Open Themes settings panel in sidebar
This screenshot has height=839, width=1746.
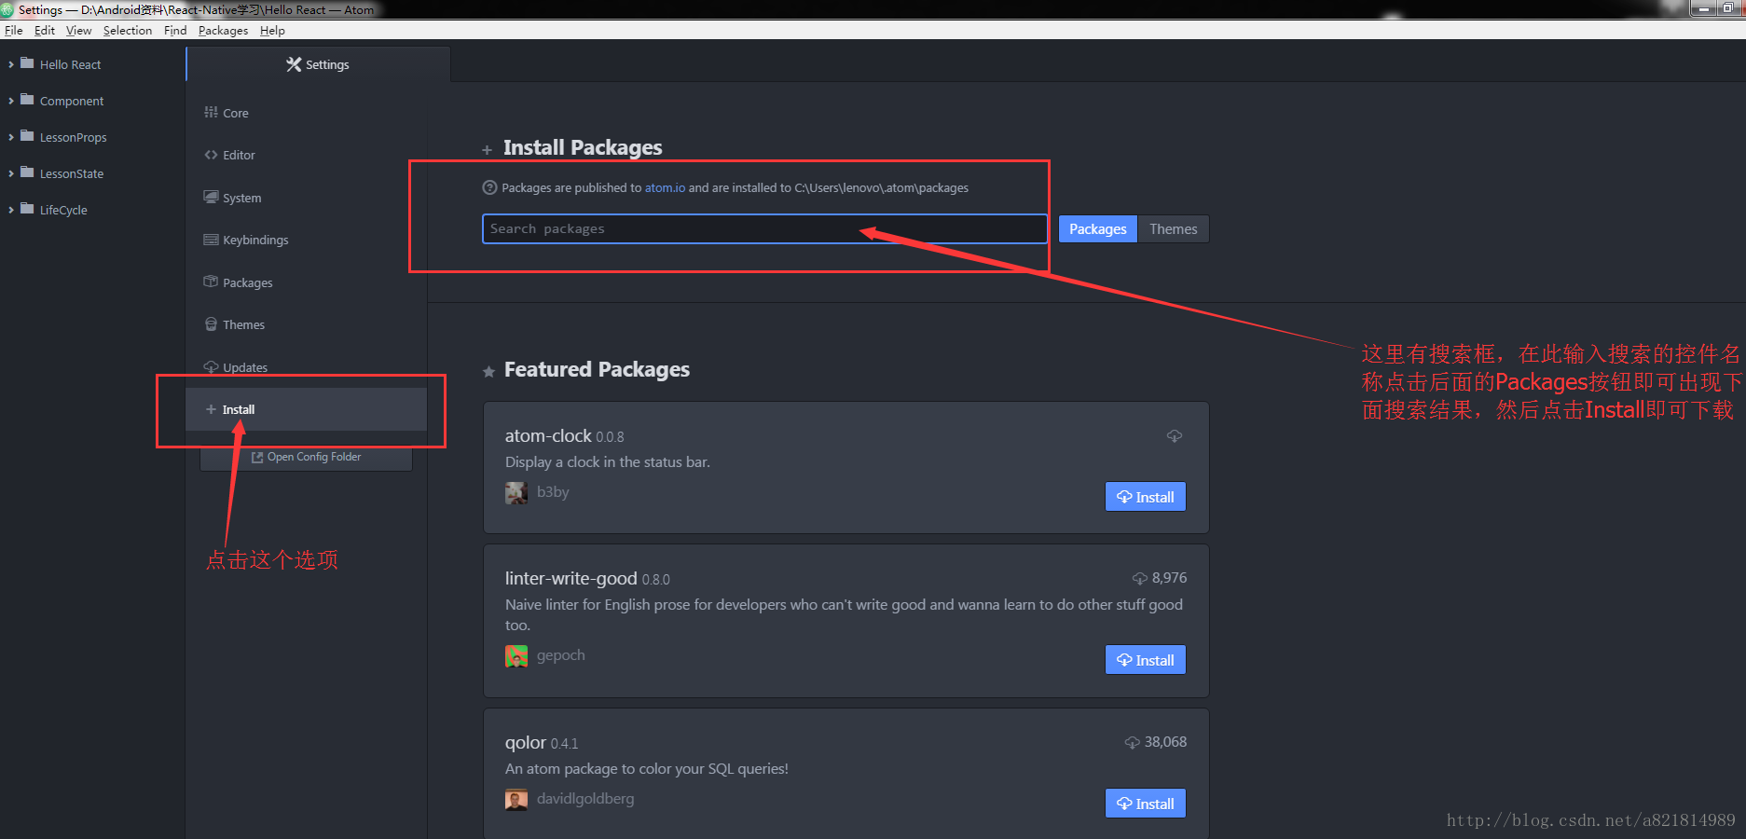pyautogui.click(x=243, y=324)
